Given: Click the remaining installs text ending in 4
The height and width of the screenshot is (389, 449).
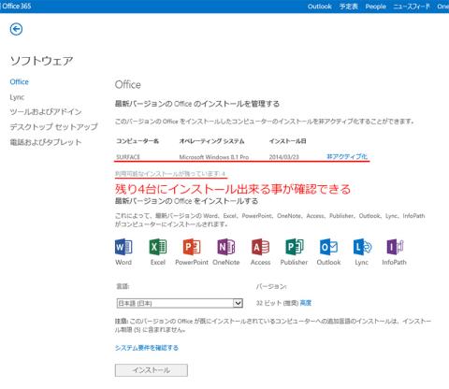Looking at the screenshot, I should point(170,174).
